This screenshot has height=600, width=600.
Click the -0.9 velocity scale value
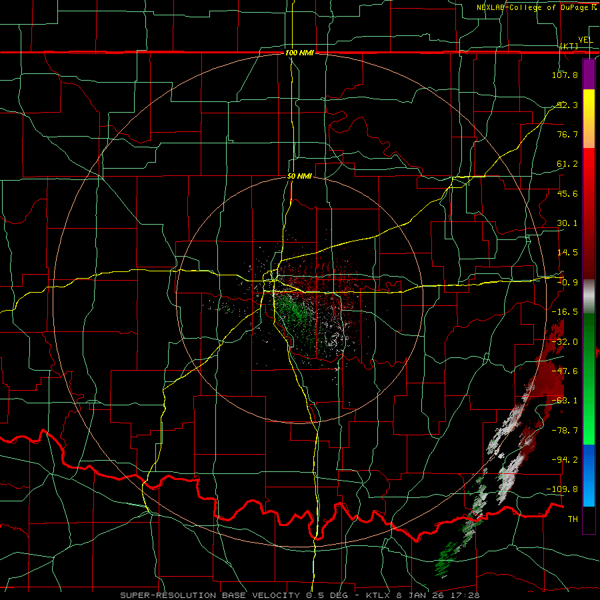point(567,283)
